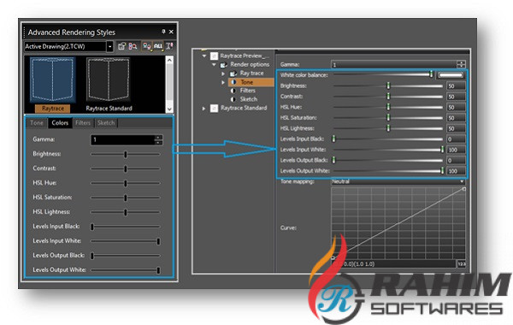Click the upper-right control point of curve

[x=464, y=190]
